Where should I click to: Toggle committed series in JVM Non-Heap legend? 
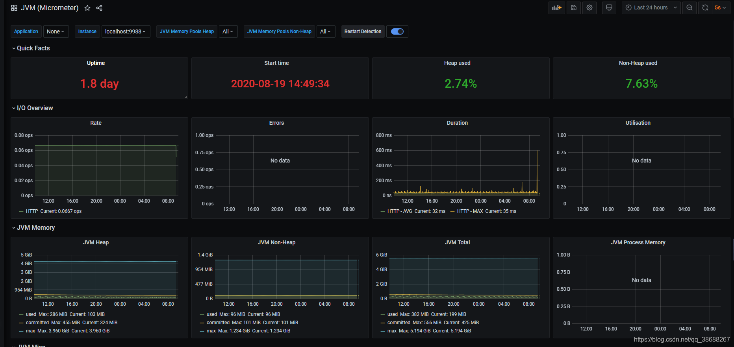pos(218,323)
